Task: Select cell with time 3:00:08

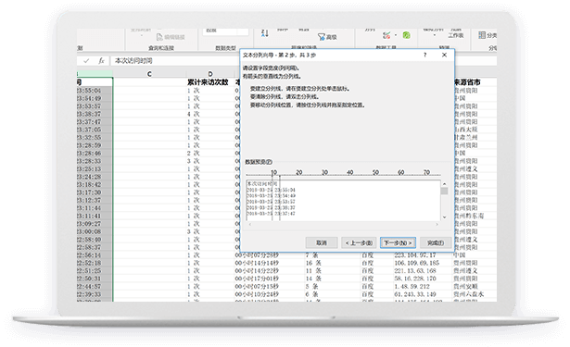Action: [x=95, y=231]
